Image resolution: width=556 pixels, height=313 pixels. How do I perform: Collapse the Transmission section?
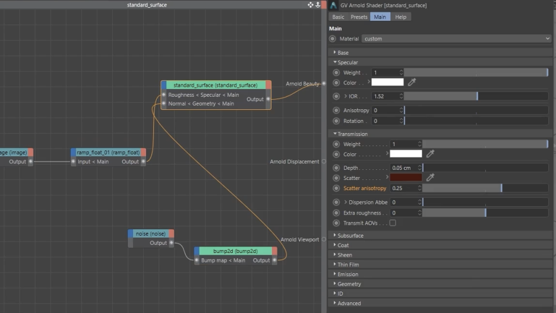click(335, 134)
